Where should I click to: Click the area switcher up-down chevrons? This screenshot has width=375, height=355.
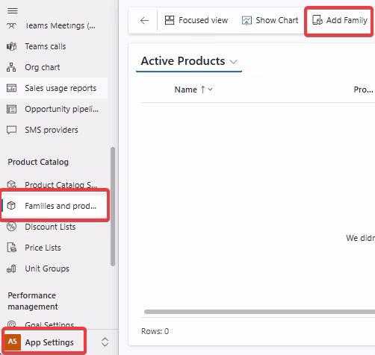(105, 342)
